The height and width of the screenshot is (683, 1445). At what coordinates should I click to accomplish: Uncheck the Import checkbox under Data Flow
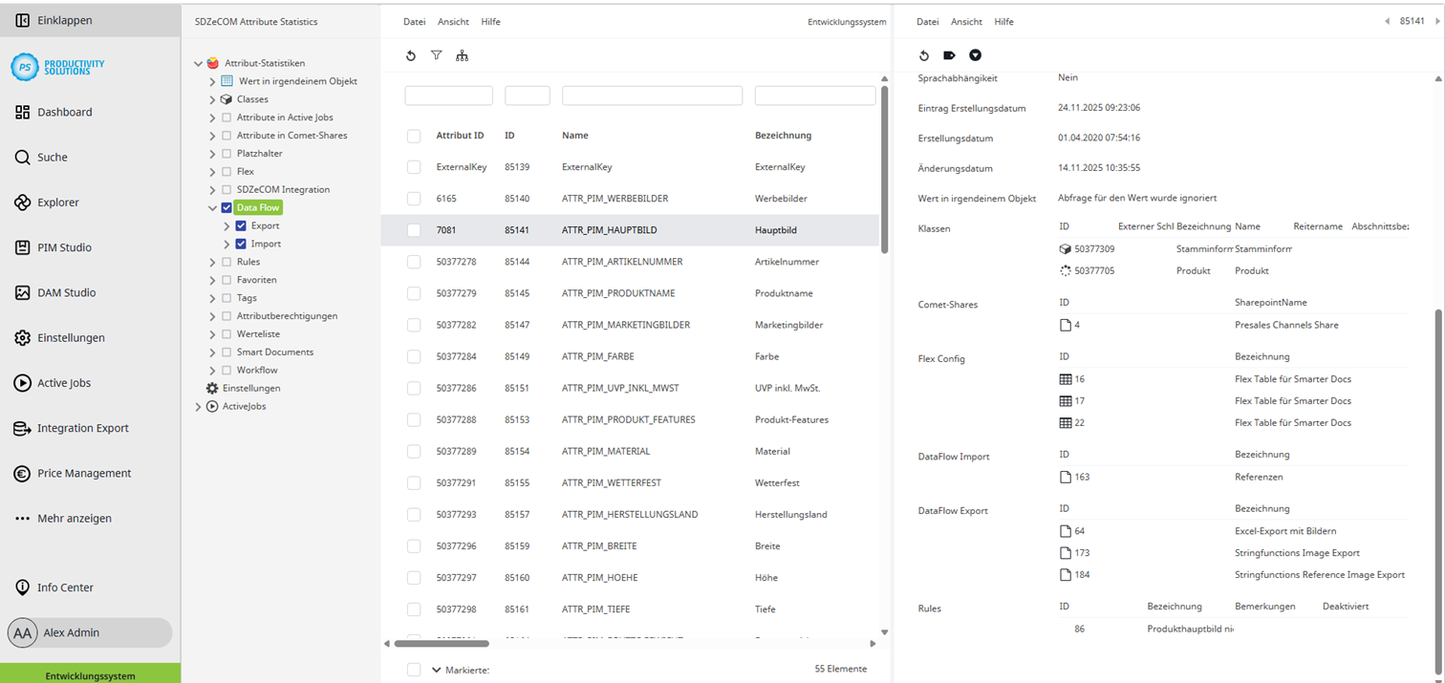coord(241,244)
